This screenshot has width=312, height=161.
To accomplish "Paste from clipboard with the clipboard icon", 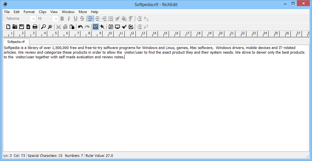I will 72,27.
